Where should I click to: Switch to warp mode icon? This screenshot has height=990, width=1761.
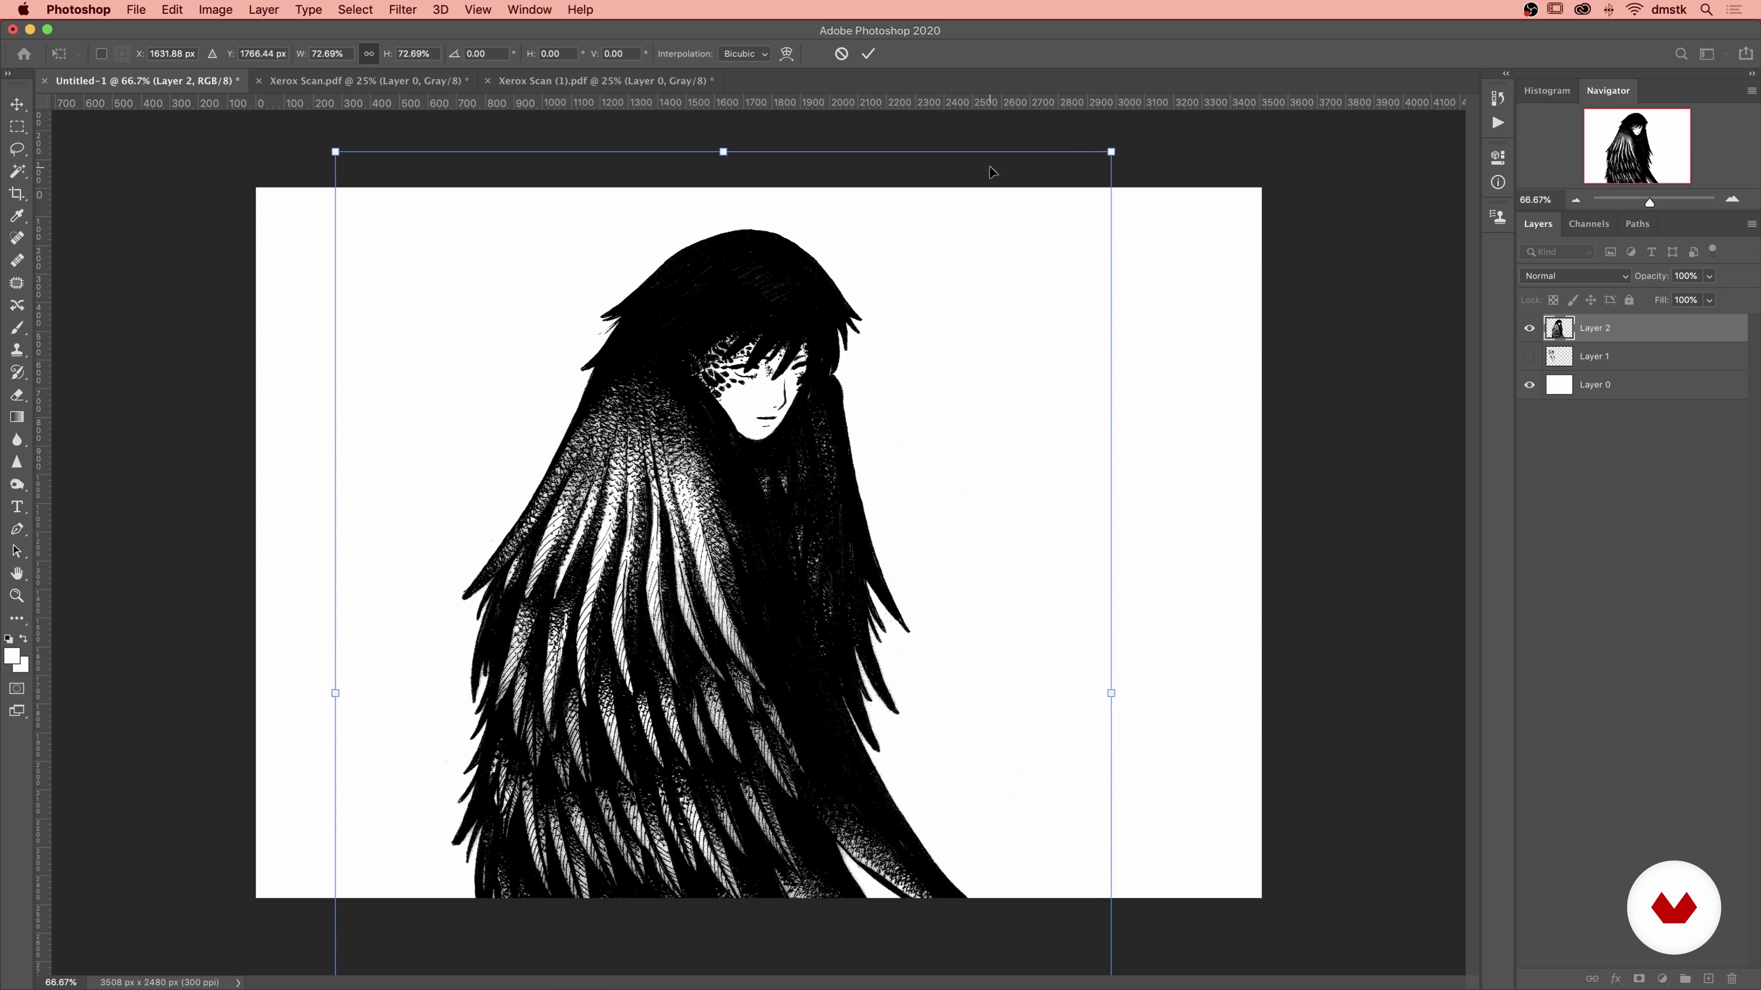tap(787, 54)
